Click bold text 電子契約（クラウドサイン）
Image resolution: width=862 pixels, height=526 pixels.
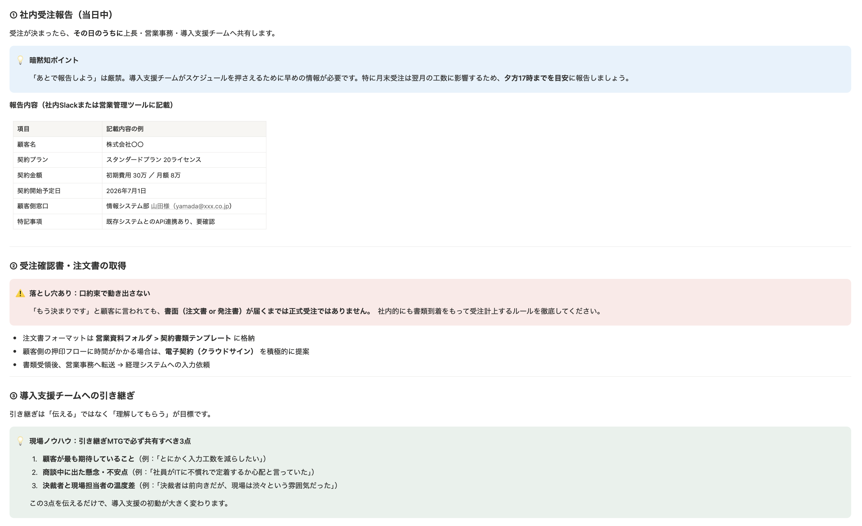coord(209,351)
